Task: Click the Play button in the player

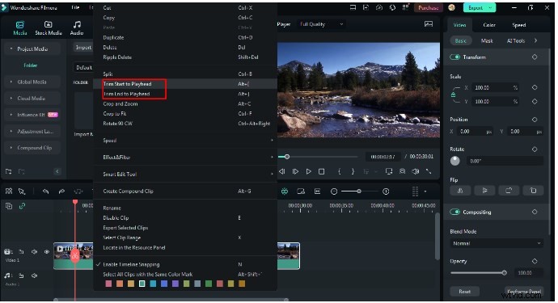Action: tap(309, 171)
